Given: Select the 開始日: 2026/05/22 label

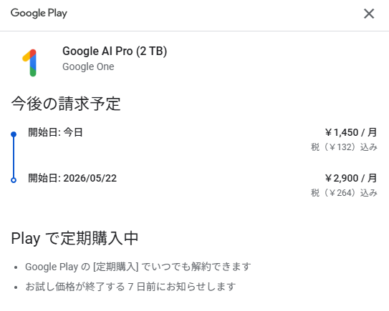Looking at the screenshot, I should pyautogui.click(x=72, y=178).
